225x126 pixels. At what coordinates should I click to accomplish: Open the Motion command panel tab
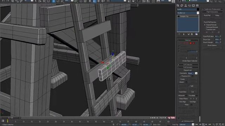point(189,6)
